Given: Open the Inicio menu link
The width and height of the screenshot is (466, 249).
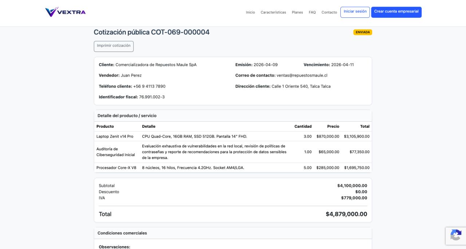Looking at the screenshot, I should point(250,12).
